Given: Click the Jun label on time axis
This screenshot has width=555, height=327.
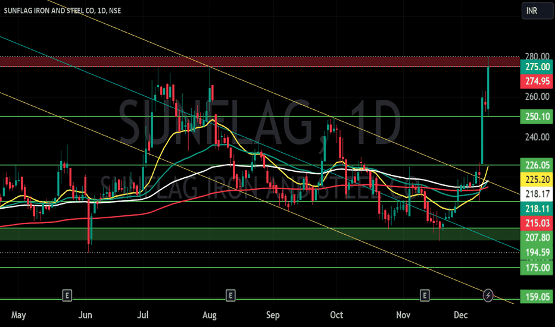Looking at the screenshot, I should [85, 315].
